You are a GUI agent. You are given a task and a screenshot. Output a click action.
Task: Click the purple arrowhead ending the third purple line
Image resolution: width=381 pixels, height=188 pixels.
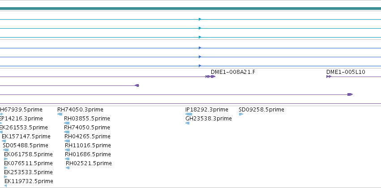pos(350,94)
